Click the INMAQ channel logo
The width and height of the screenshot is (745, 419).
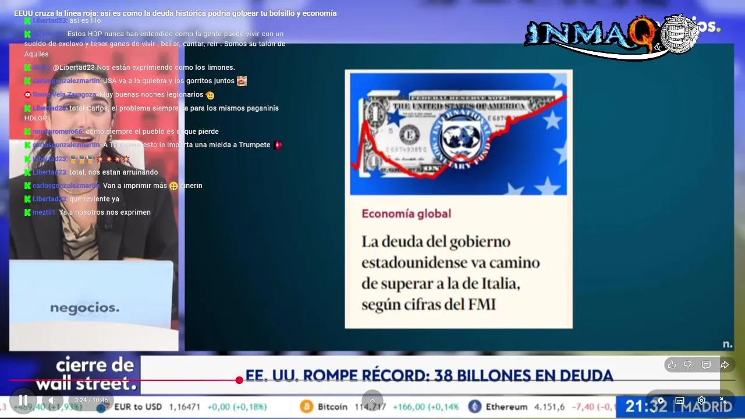[612, 36]
